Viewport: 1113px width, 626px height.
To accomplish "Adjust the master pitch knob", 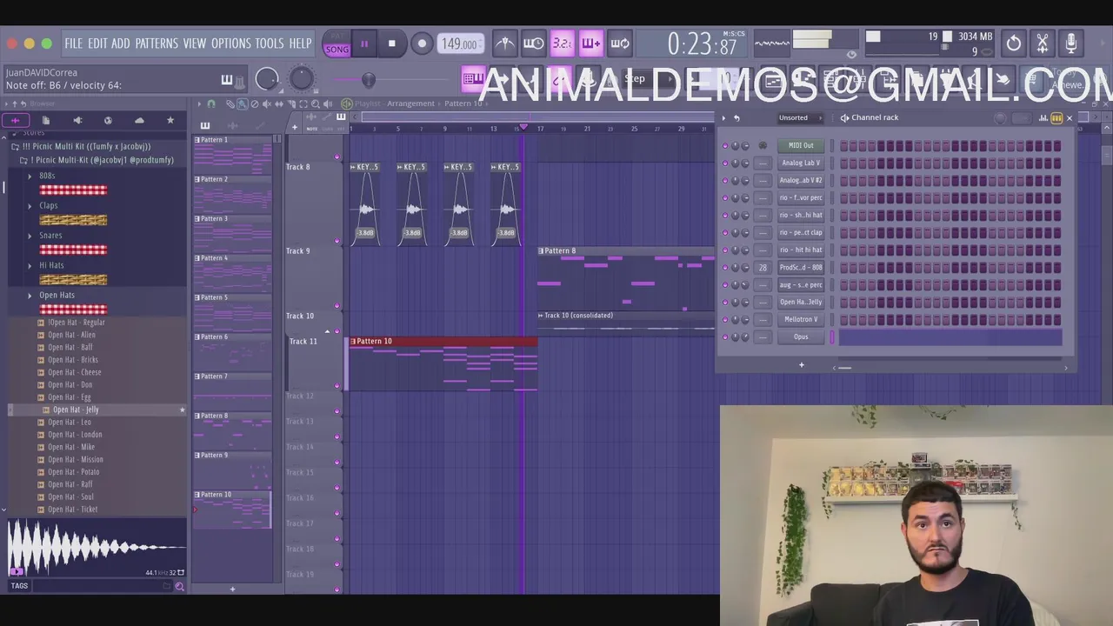I will point(301,79).
